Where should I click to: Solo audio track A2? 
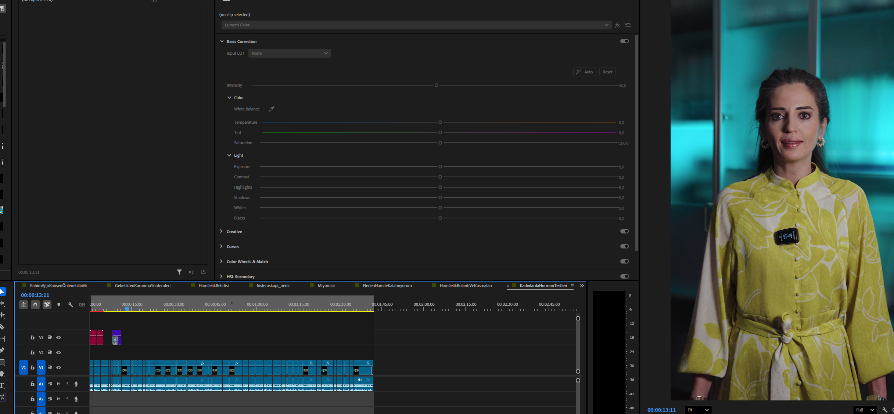pos(67,399)
